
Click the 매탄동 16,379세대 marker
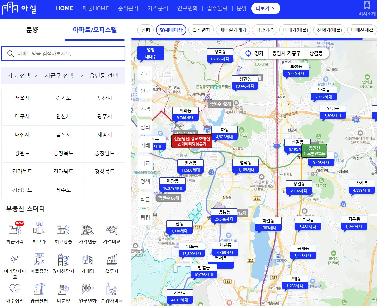tap(173, 184)
